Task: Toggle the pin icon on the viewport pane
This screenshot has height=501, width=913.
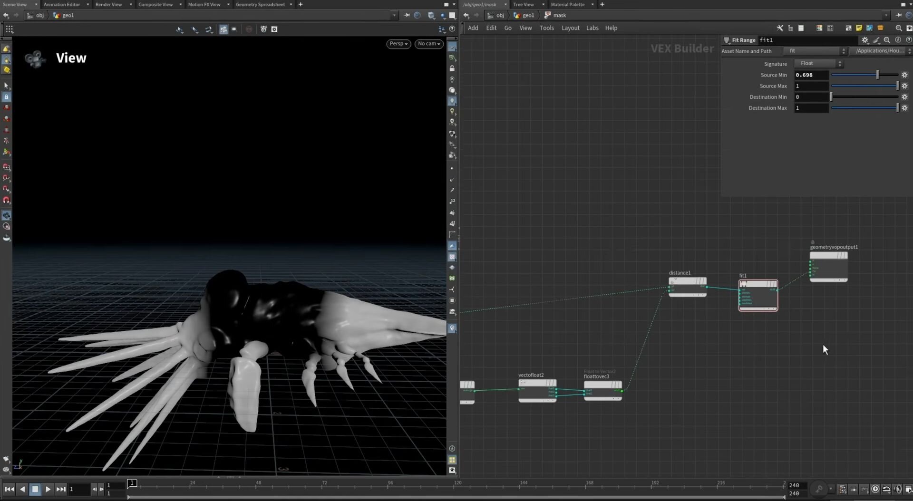Action: click(x=407, y=15)
